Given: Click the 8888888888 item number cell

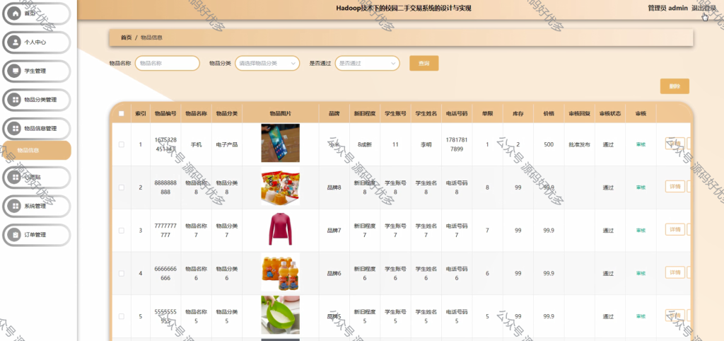Looking at the screenshot, I should (x=165, y=187).
